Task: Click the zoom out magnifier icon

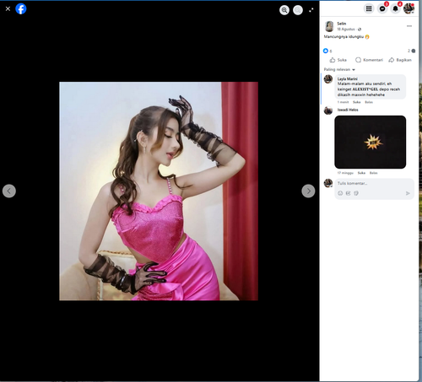Action: coord(298,10)
